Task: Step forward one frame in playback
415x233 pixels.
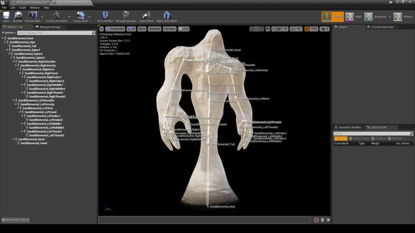Action: (328, 220)
